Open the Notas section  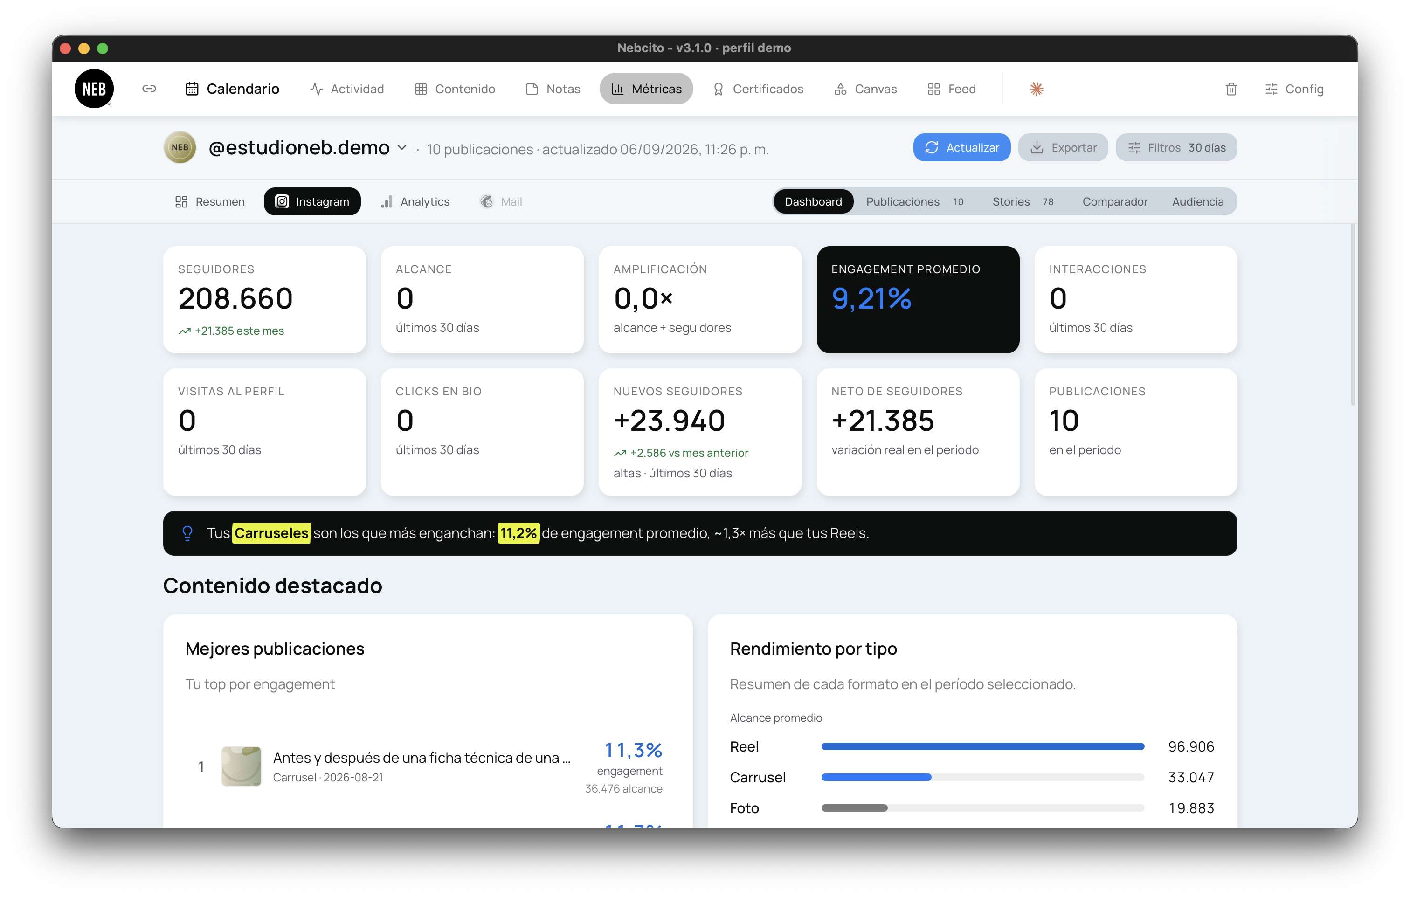553,89
